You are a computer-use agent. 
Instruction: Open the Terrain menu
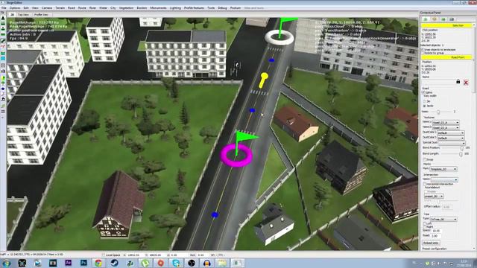click(60, 8)
